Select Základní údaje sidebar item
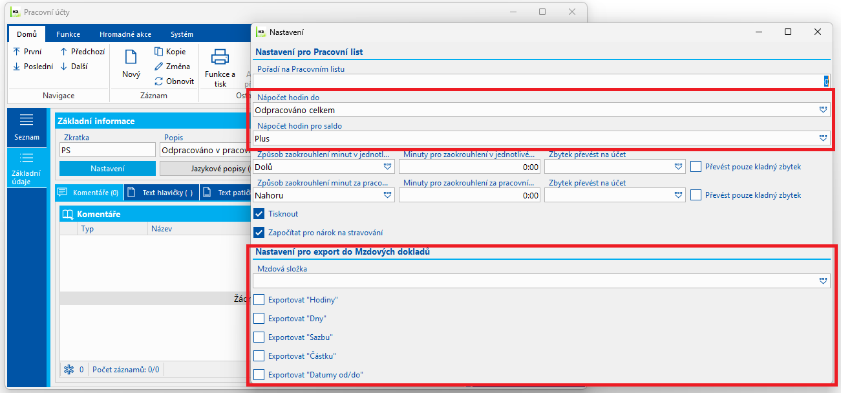Screen dimensions: 841x393 tap(27, 168)
